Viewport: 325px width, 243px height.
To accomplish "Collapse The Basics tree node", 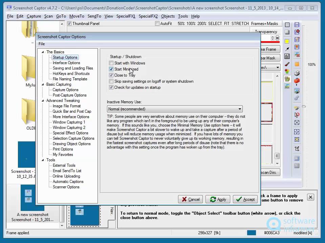I will [x=43, y=52].
